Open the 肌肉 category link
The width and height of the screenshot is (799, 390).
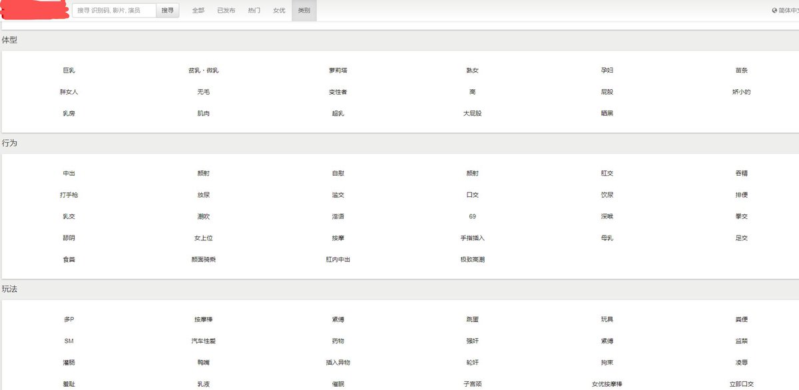coord(203,114)
